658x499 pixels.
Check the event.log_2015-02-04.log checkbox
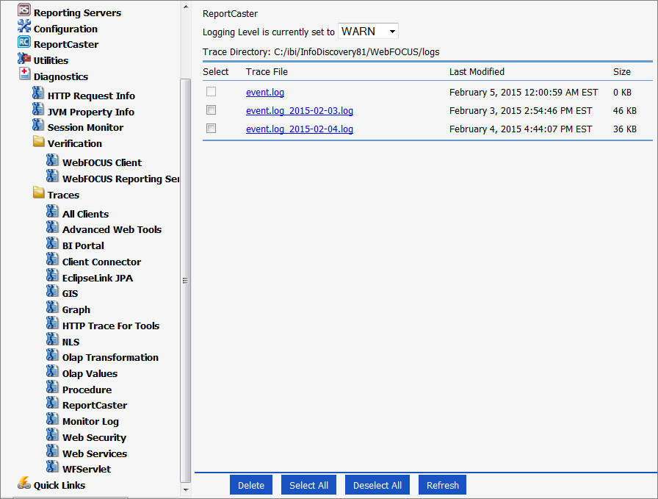pos(211,129)
